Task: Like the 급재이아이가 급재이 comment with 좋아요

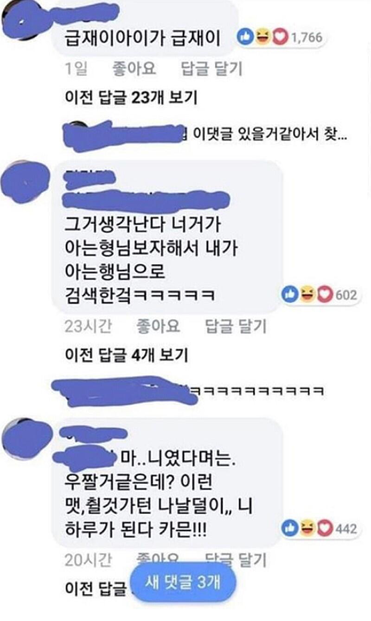Action: point(134,70)
